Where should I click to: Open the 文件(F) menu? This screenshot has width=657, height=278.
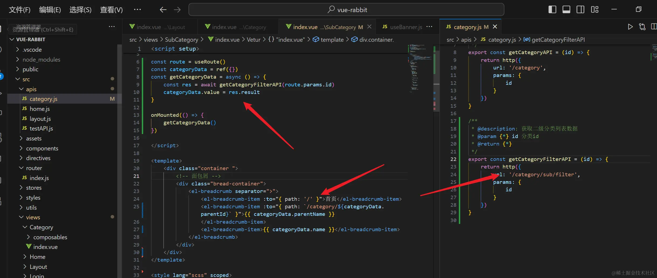pos(20,10)
